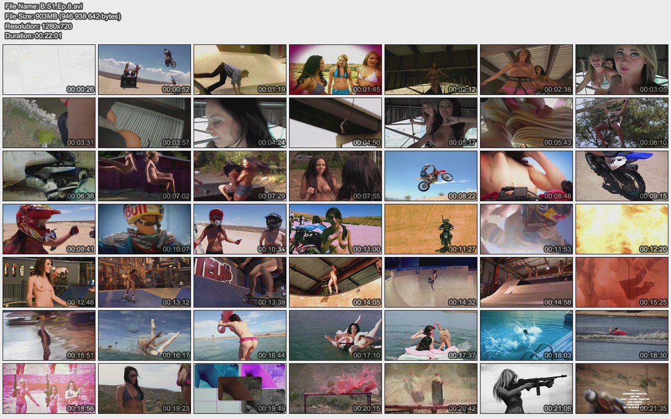Viewport: 671px width, 419px height.
Task: Open the thumbnail timestamped 00:06:36
Action: coord(49,175)
